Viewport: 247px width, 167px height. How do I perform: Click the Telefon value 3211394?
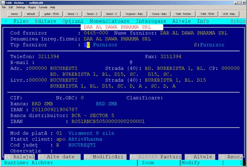(x=48, y=56)
